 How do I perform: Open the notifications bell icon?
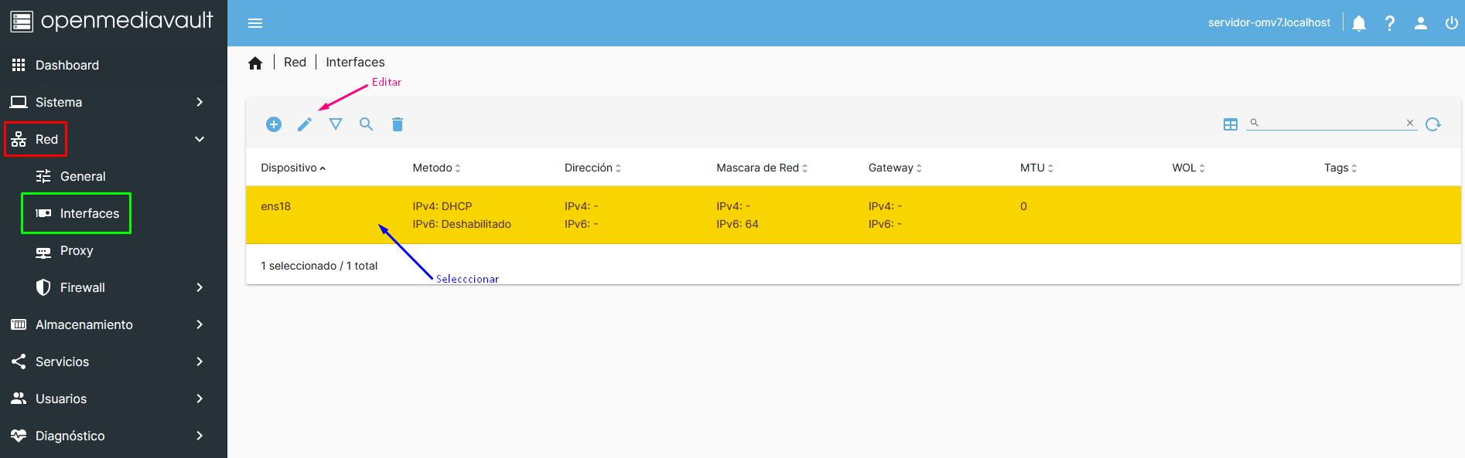[x=1359, y=23]
